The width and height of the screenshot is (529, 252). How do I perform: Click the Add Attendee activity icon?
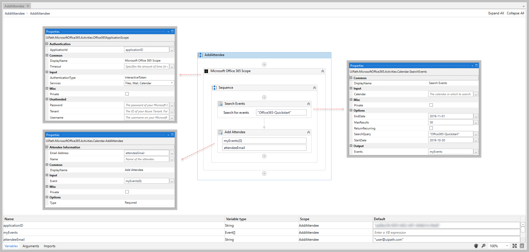tap(220, 132)
